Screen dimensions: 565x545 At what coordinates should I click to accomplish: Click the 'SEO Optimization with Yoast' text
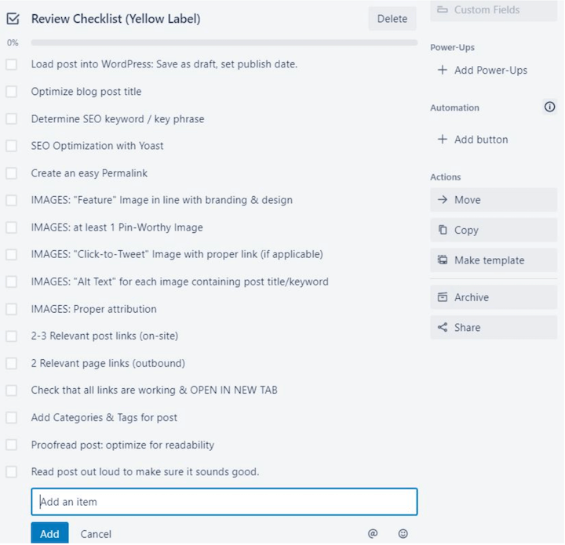(x=97, y=146)
